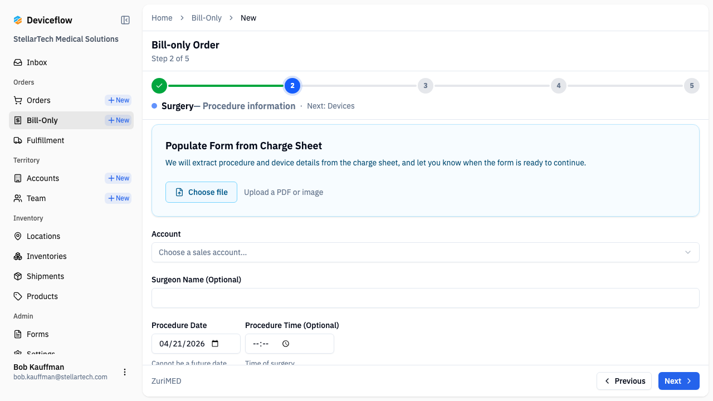Open the Inbox from sidebar
Screen dimensions: 713x401
tap(37, 62)
